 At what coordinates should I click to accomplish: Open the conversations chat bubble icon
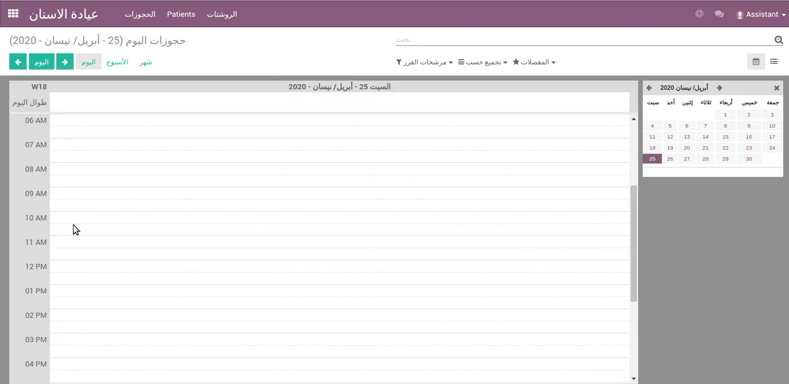[719, 14]
